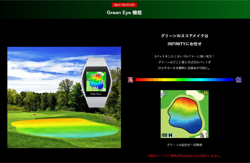Click the caption グリーンの起伏が一目瞭然

click(185, 145)
